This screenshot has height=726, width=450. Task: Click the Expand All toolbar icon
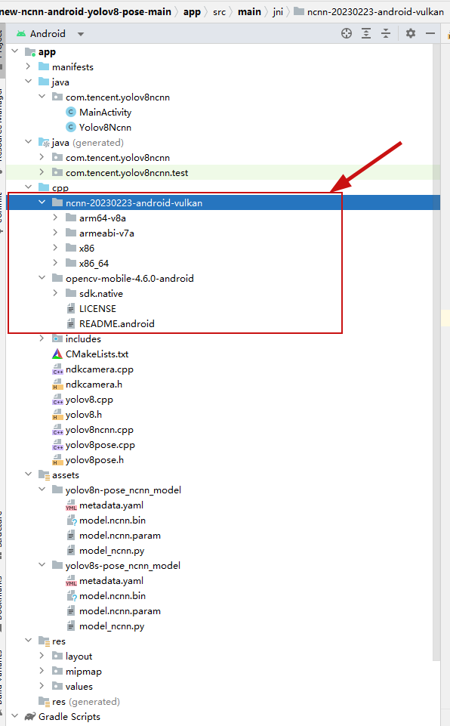366,33
